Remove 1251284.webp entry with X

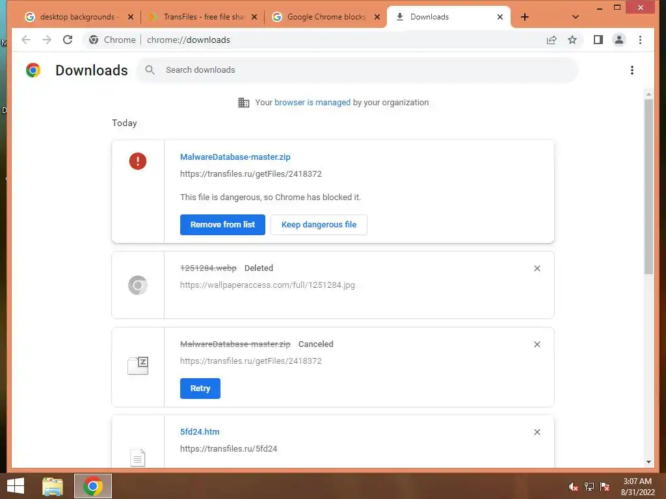[x=537, y=268]
